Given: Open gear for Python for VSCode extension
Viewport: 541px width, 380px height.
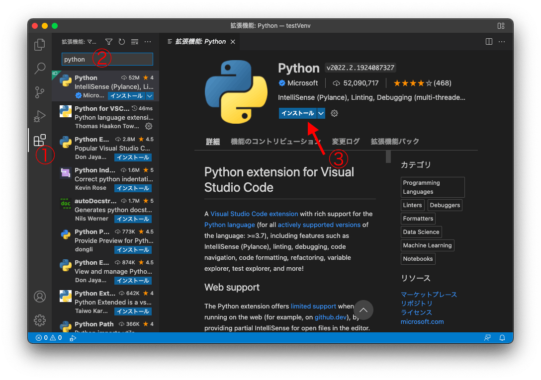Looking at the screenshot, I should coord(149,126).
